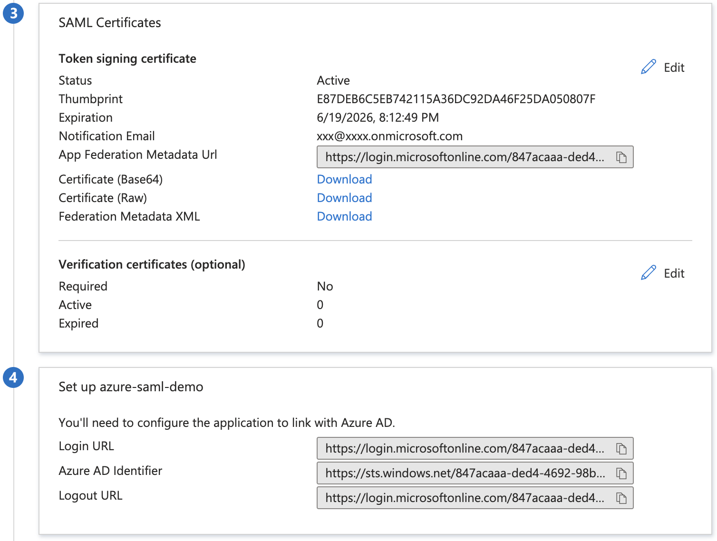Download the Federation Metadata XML
Screen dimensions: 717x541
[x=344, y=216]
